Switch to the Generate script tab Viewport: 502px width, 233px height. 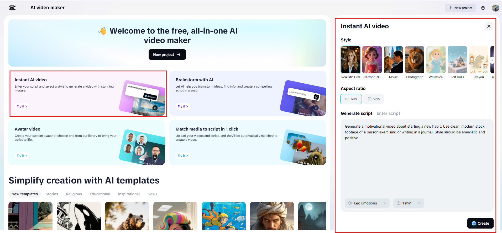(x=357, y=113)
